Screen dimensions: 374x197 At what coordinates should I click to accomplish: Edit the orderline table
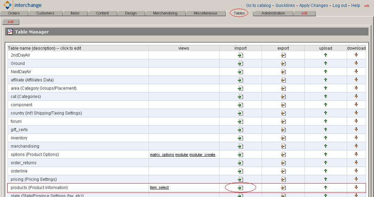[x=19, y=171]
